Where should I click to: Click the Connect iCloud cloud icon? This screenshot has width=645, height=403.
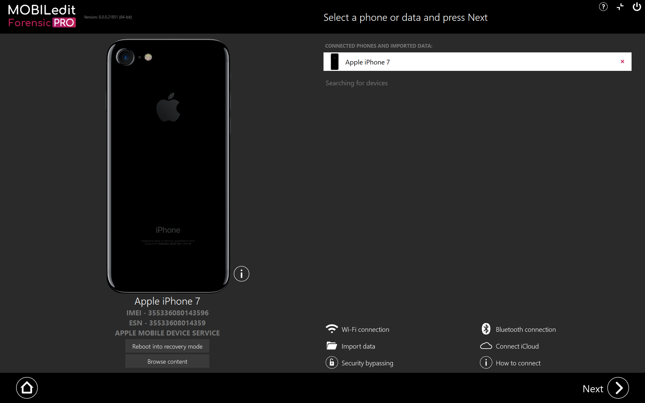[x=486, y=346]
